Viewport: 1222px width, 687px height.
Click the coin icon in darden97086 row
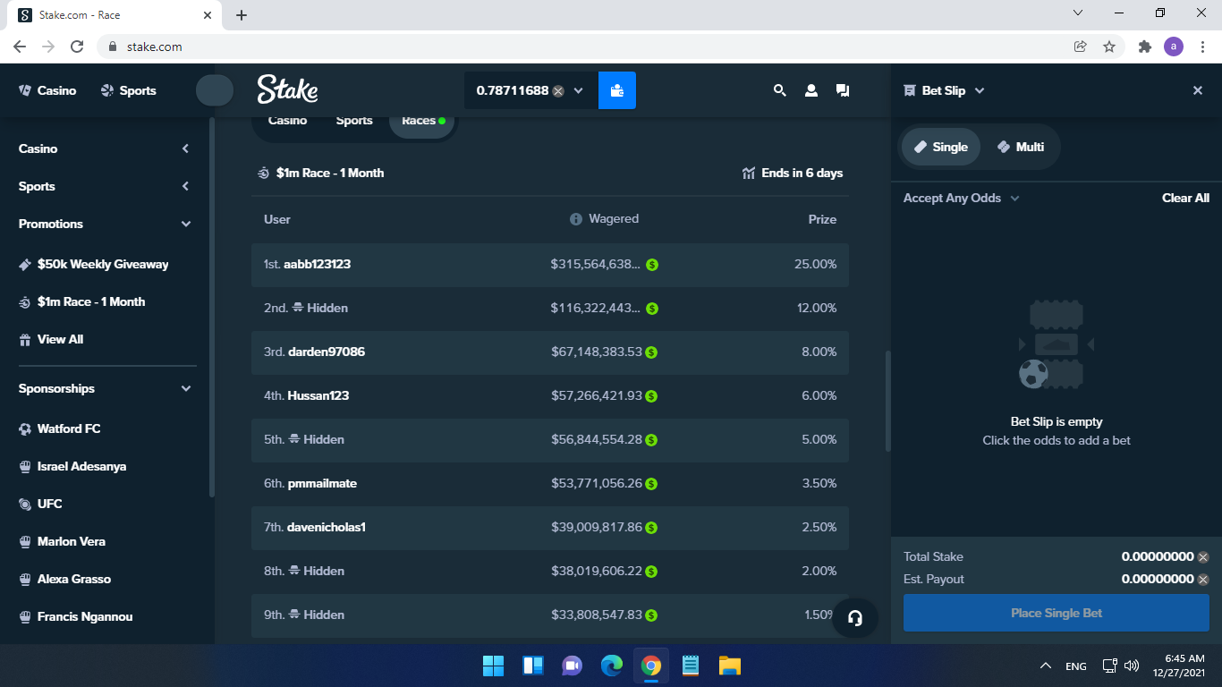point(651,352)
